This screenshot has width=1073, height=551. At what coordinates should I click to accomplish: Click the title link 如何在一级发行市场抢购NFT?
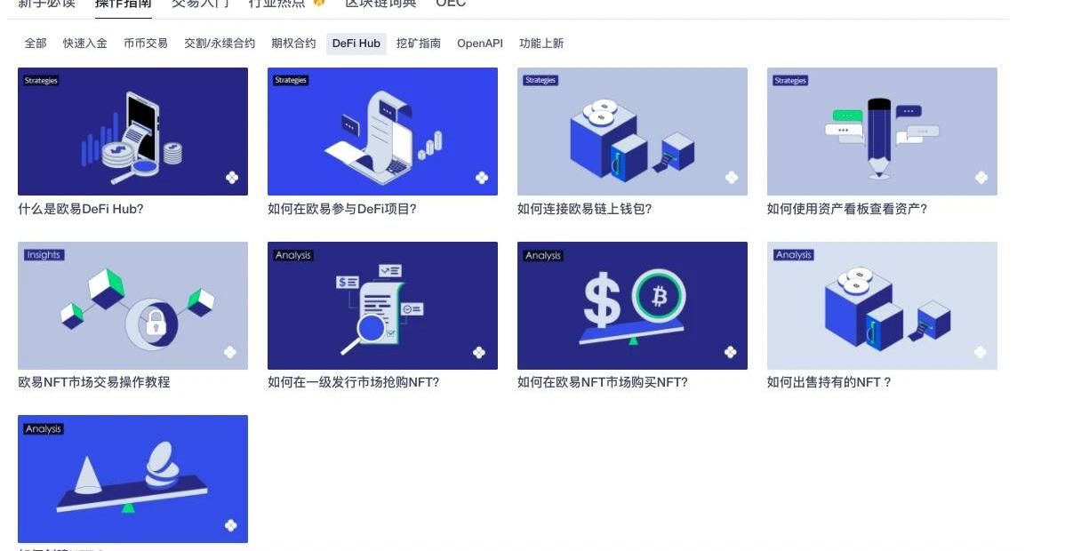(354, 382)
